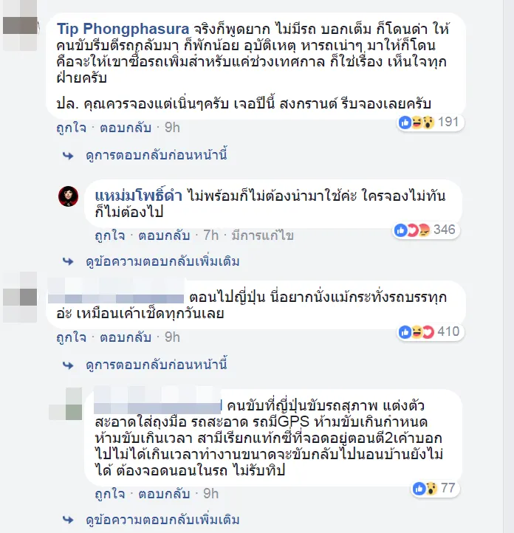Open reactions on the reply with 77 reactions
Image resolution: width=514 pixels, height=533 pixels.
point(435,489)
